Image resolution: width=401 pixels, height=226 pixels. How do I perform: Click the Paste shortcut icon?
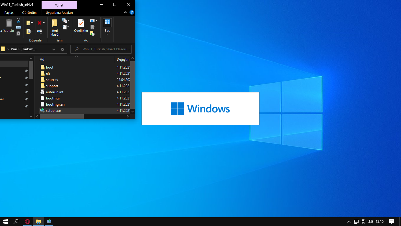(18, 34)
